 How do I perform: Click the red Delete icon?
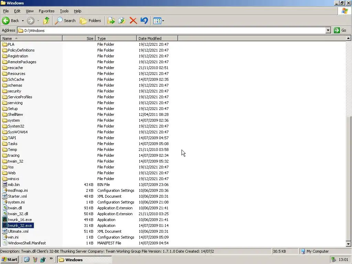click(x=133, y=21)
